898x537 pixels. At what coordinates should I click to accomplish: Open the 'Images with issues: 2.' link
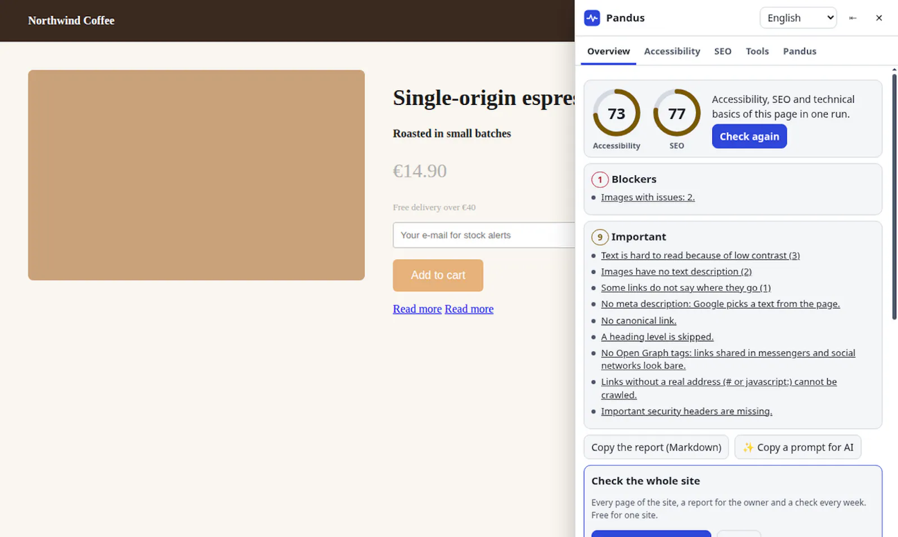[x=648, y=198]
